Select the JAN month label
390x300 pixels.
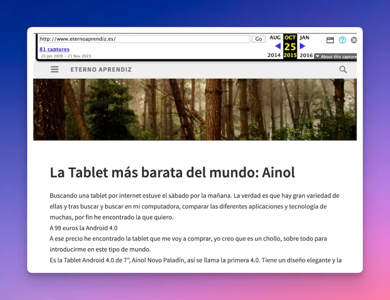click(x=304, y=37)
